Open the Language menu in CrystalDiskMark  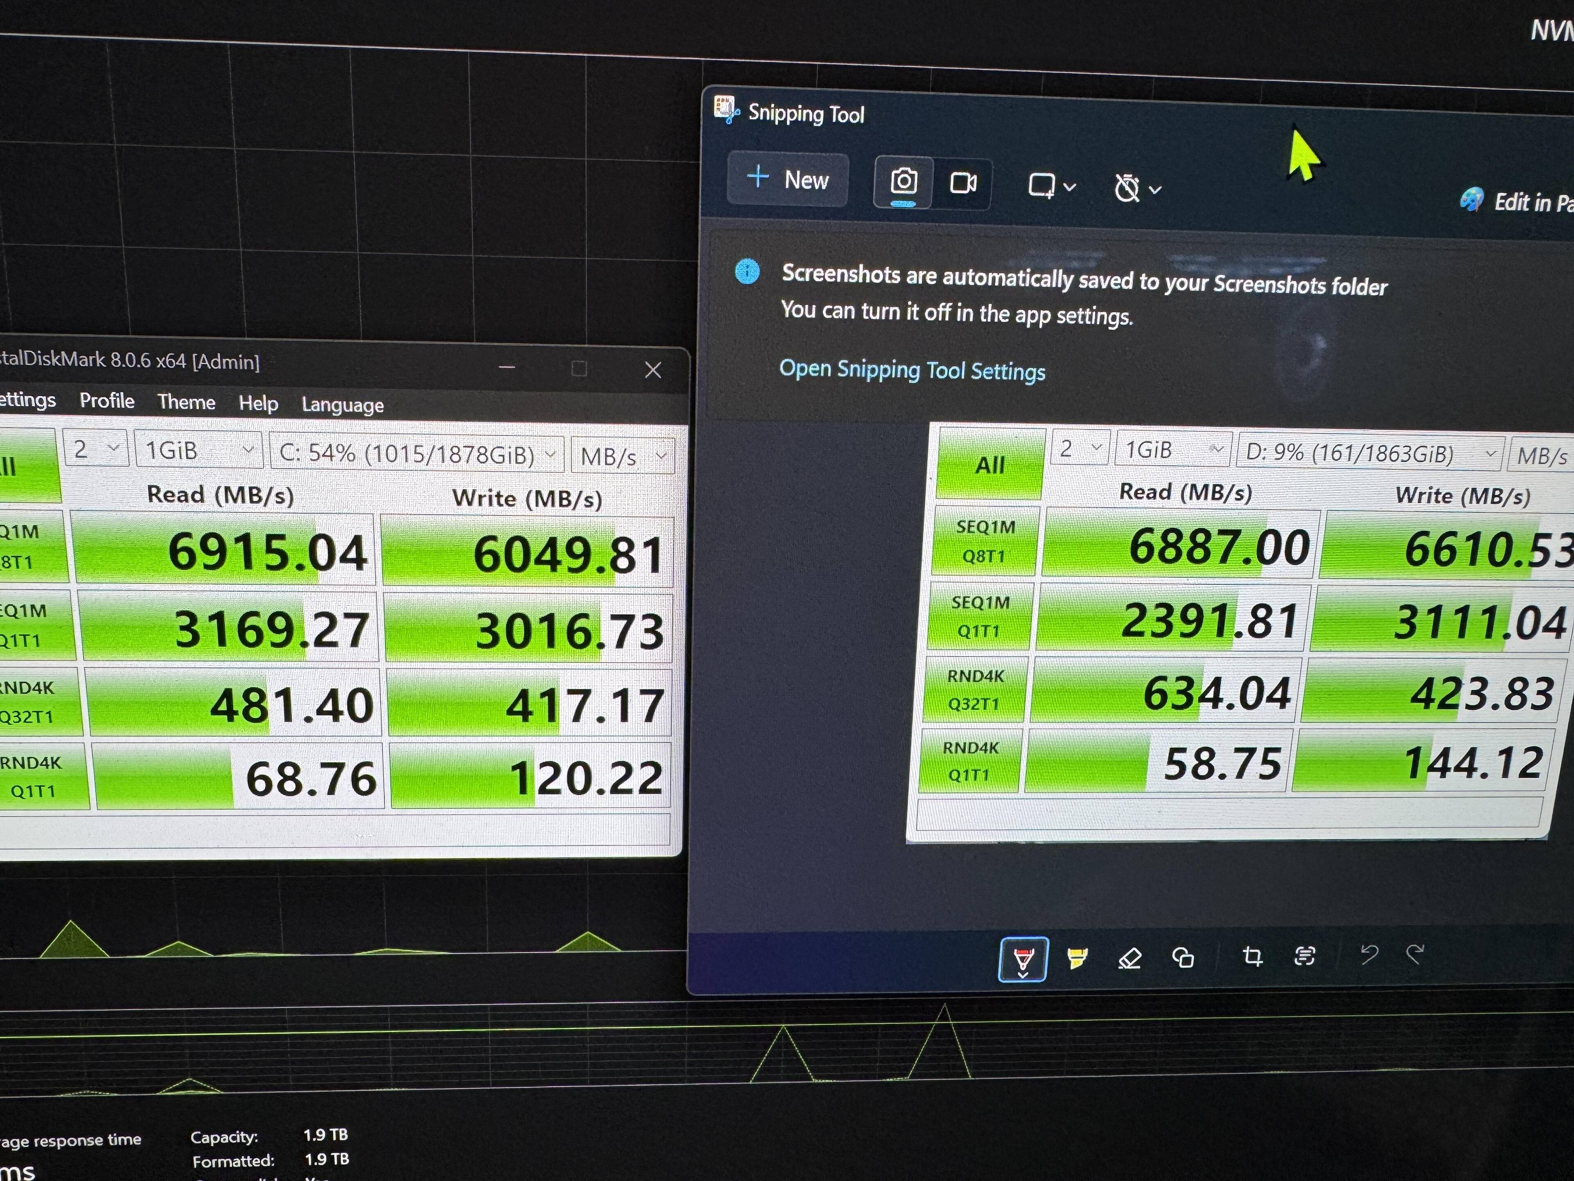pyautogui.click(x=342, y=405)
